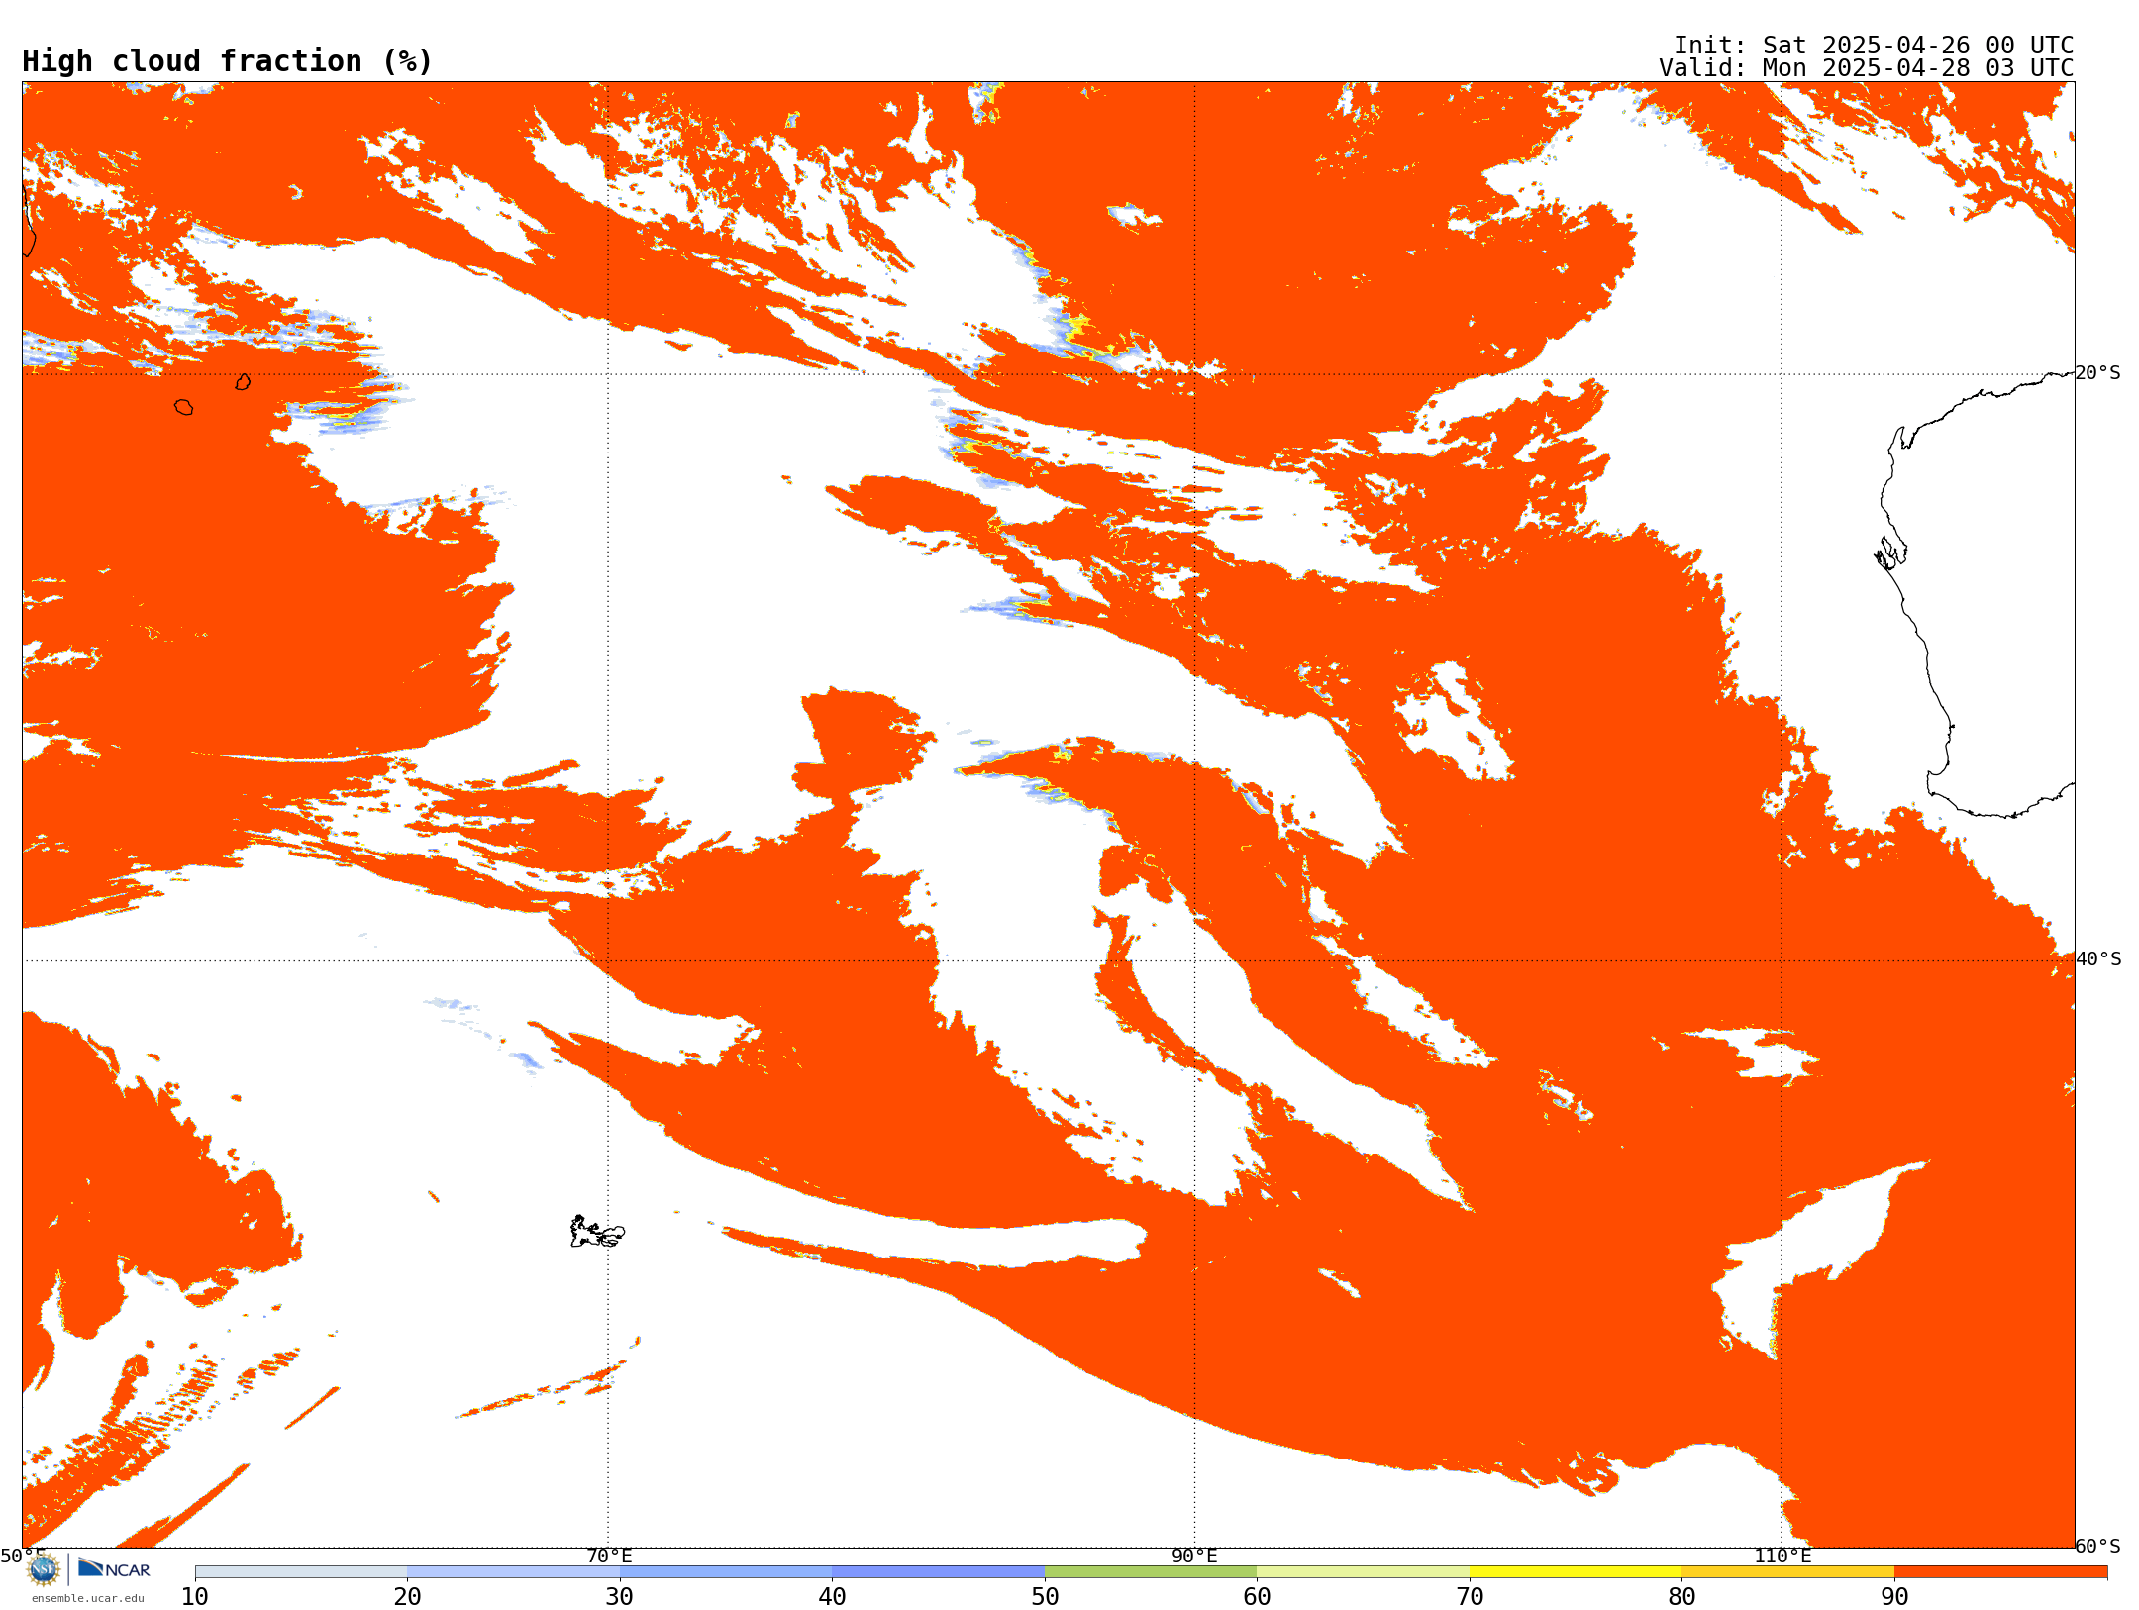This screenshot has width=2139, height=1610.
Task: Click the periwinkle 40-50 colorbar segment
Action: pyautogui.click(x=939, y=1572)
